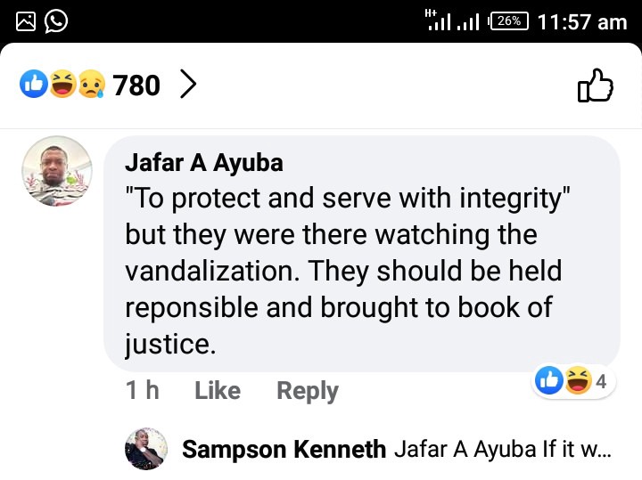Open the WhatsApp notification icon
Screen dimensions: 642x480
coord(56,21)
